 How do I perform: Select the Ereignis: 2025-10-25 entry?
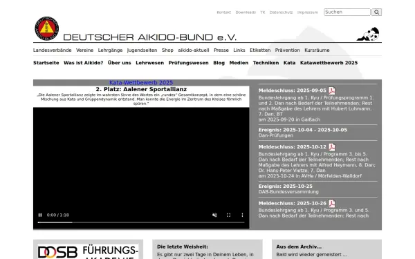click(285, 186)
